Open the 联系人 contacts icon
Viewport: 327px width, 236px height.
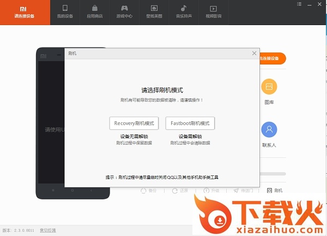click(x=269, y=130)
